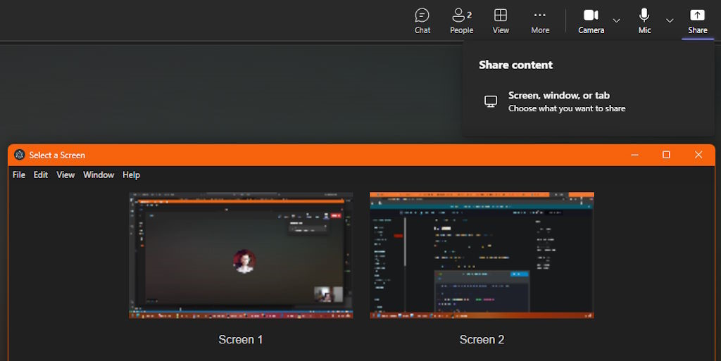Select the Screen 2 thumbnail
The height and width of the screenshot is (361, 721).
tap(482, 255)
